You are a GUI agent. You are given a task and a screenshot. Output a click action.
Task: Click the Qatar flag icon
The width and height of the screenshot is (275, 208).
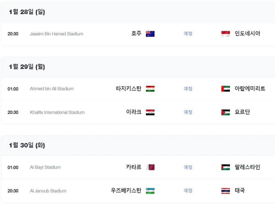pyautogui.click(x=150, y=167)
